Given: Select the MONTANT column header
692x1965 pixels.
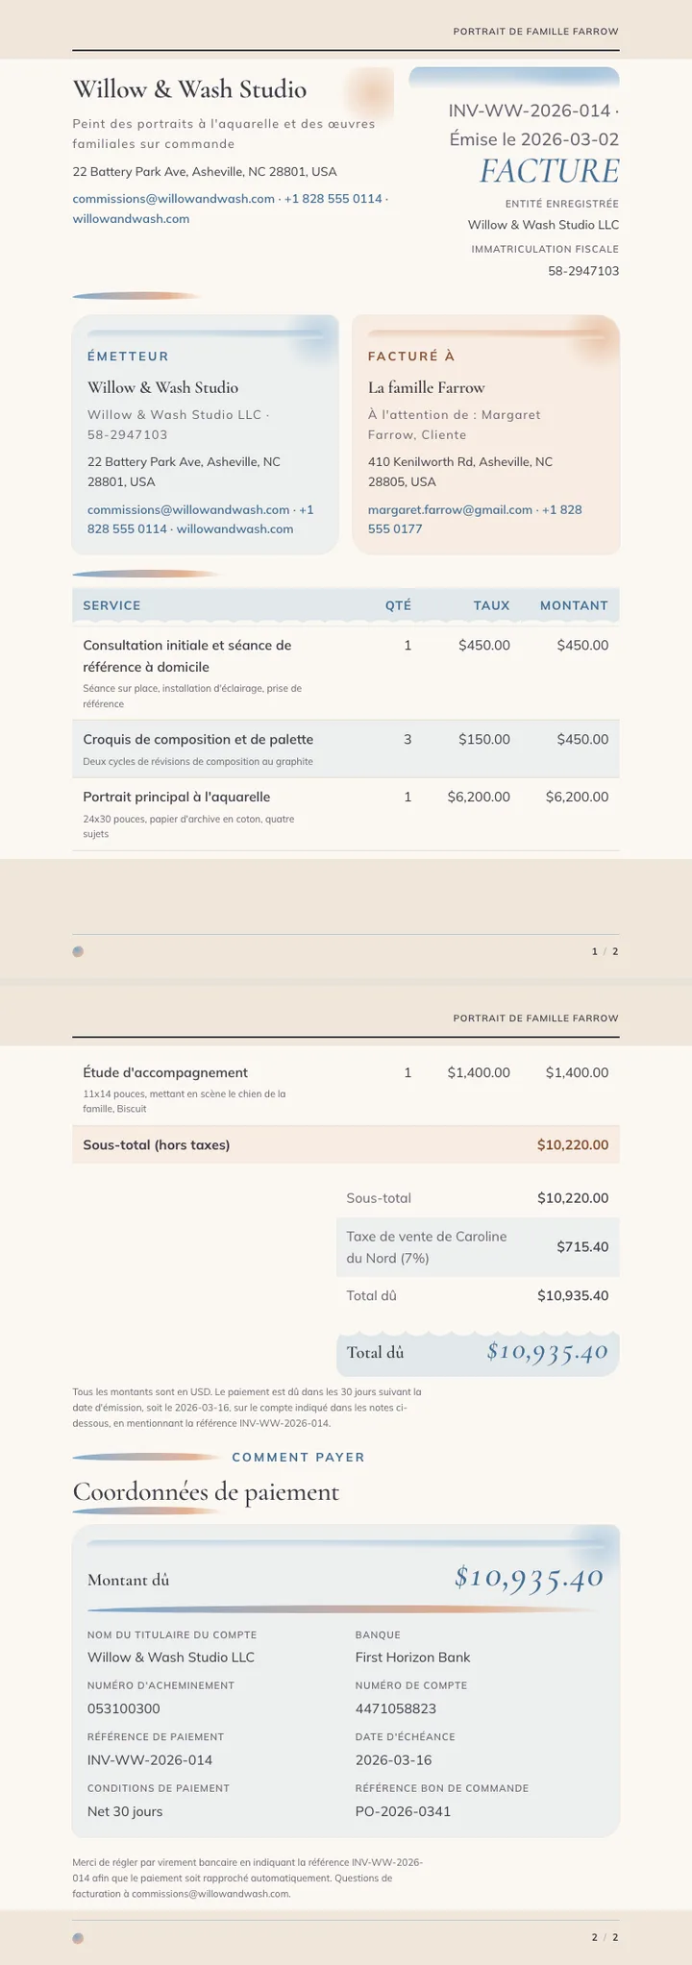Looking at the screenshot, I should click(574, 605).
